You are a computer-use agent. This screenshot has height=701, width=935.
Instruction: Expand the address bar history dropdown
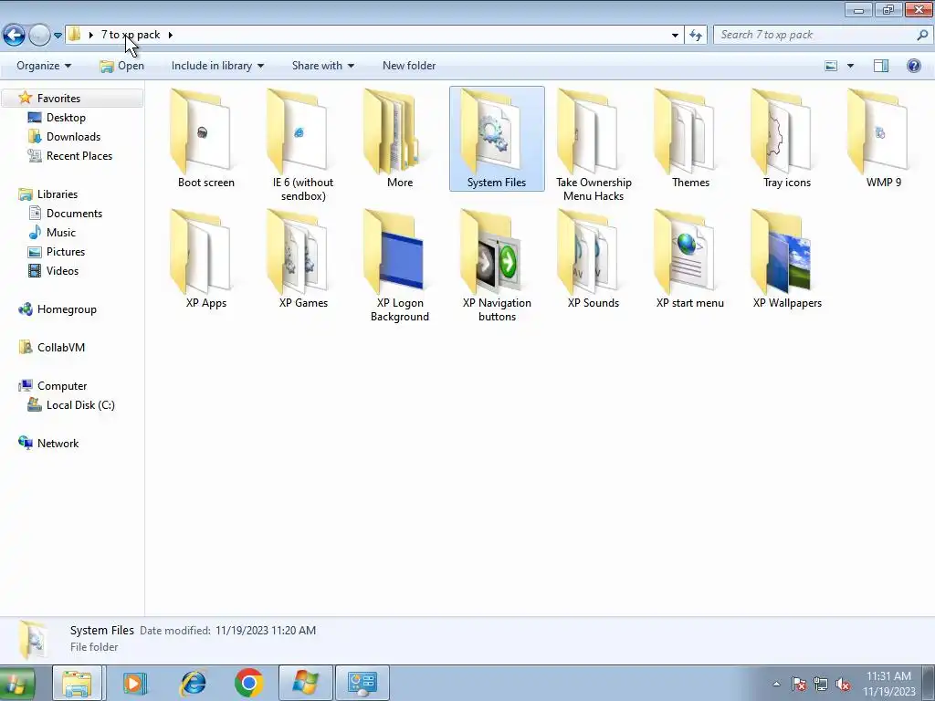tap(675, 35)
